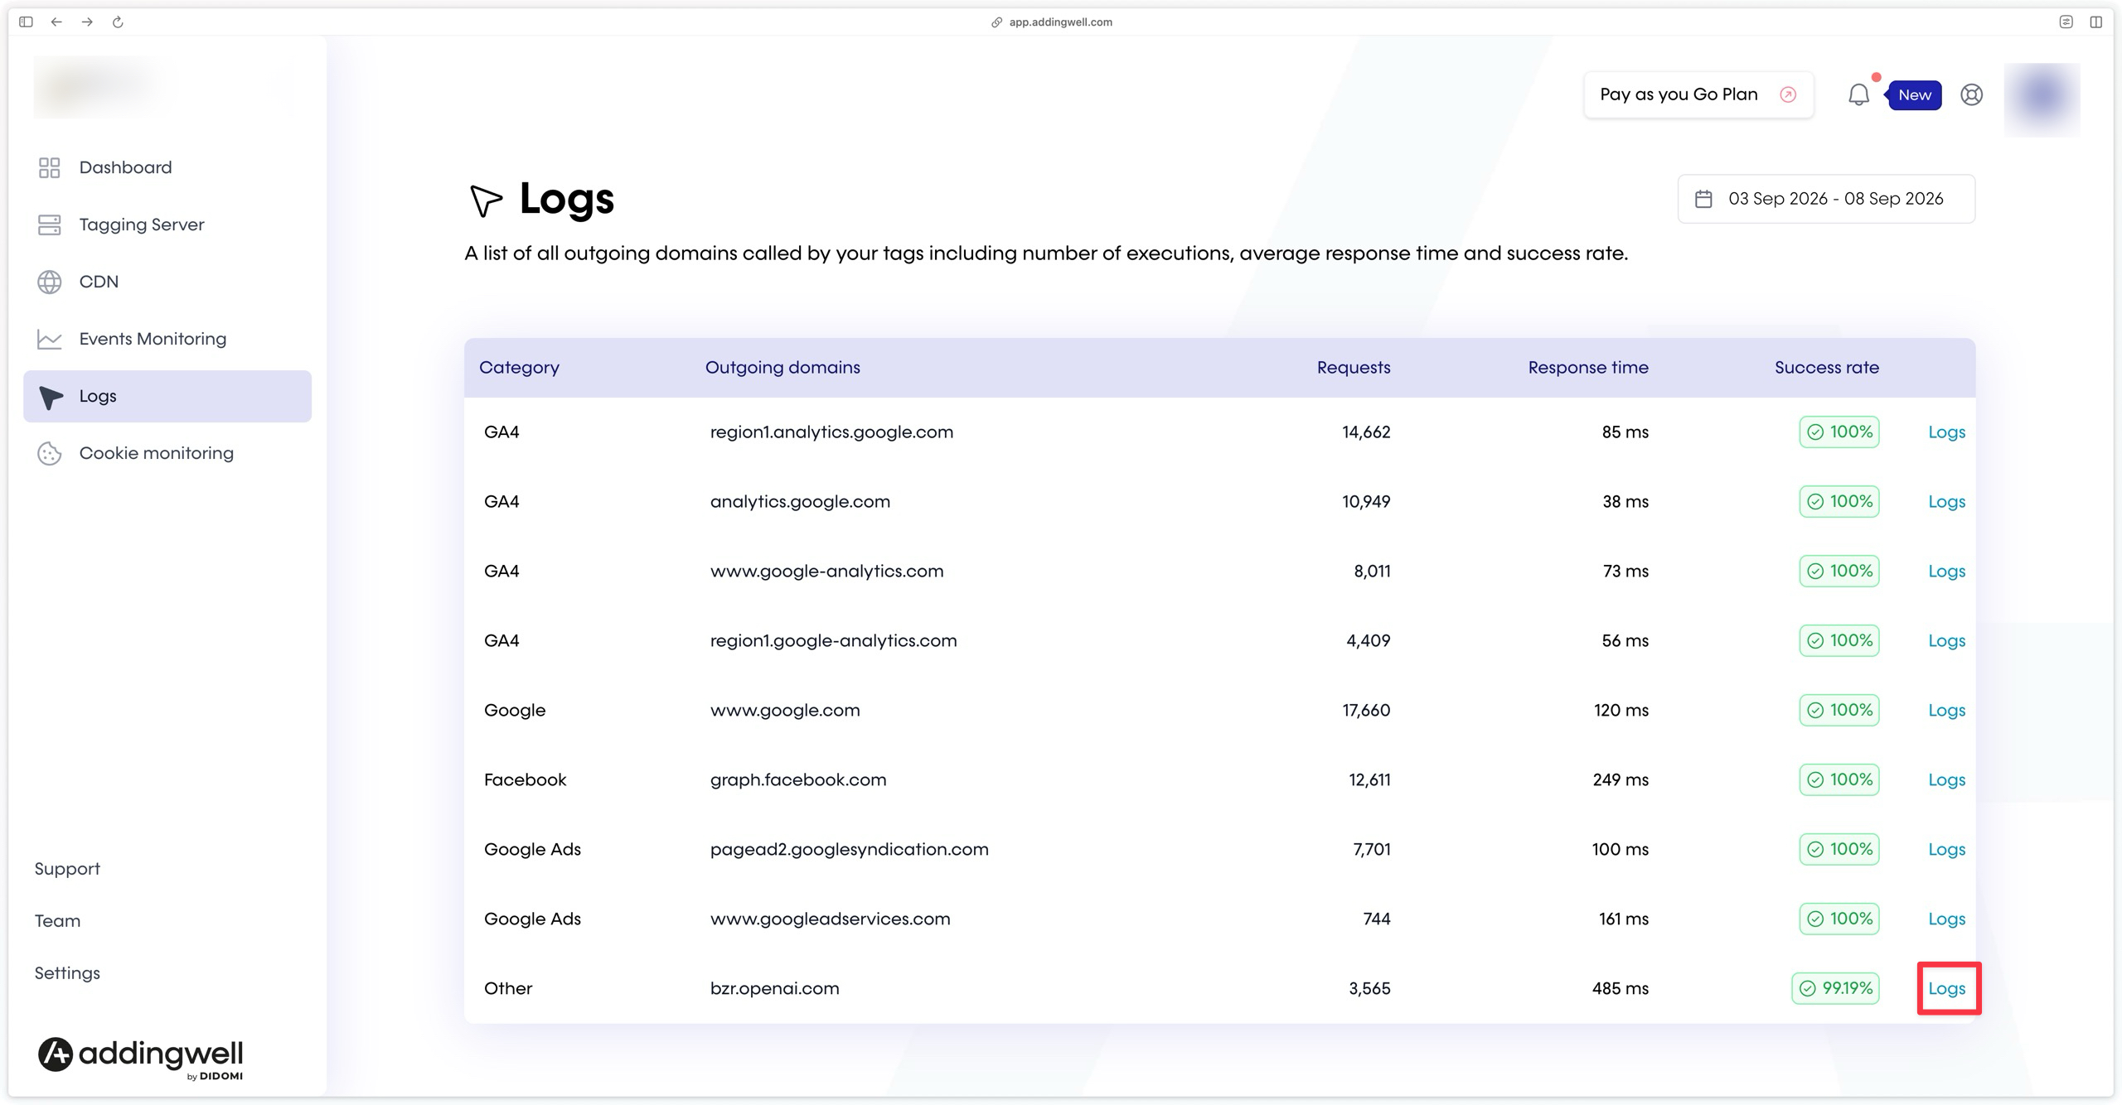The image size is (2122, 1105).
Task: Click the Response time column header
Action: (1588, 368)
